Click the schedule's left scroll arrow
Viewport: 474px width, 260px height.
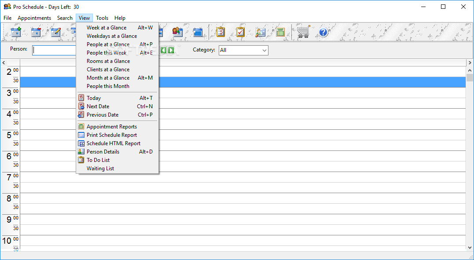[x=4, y=63]
